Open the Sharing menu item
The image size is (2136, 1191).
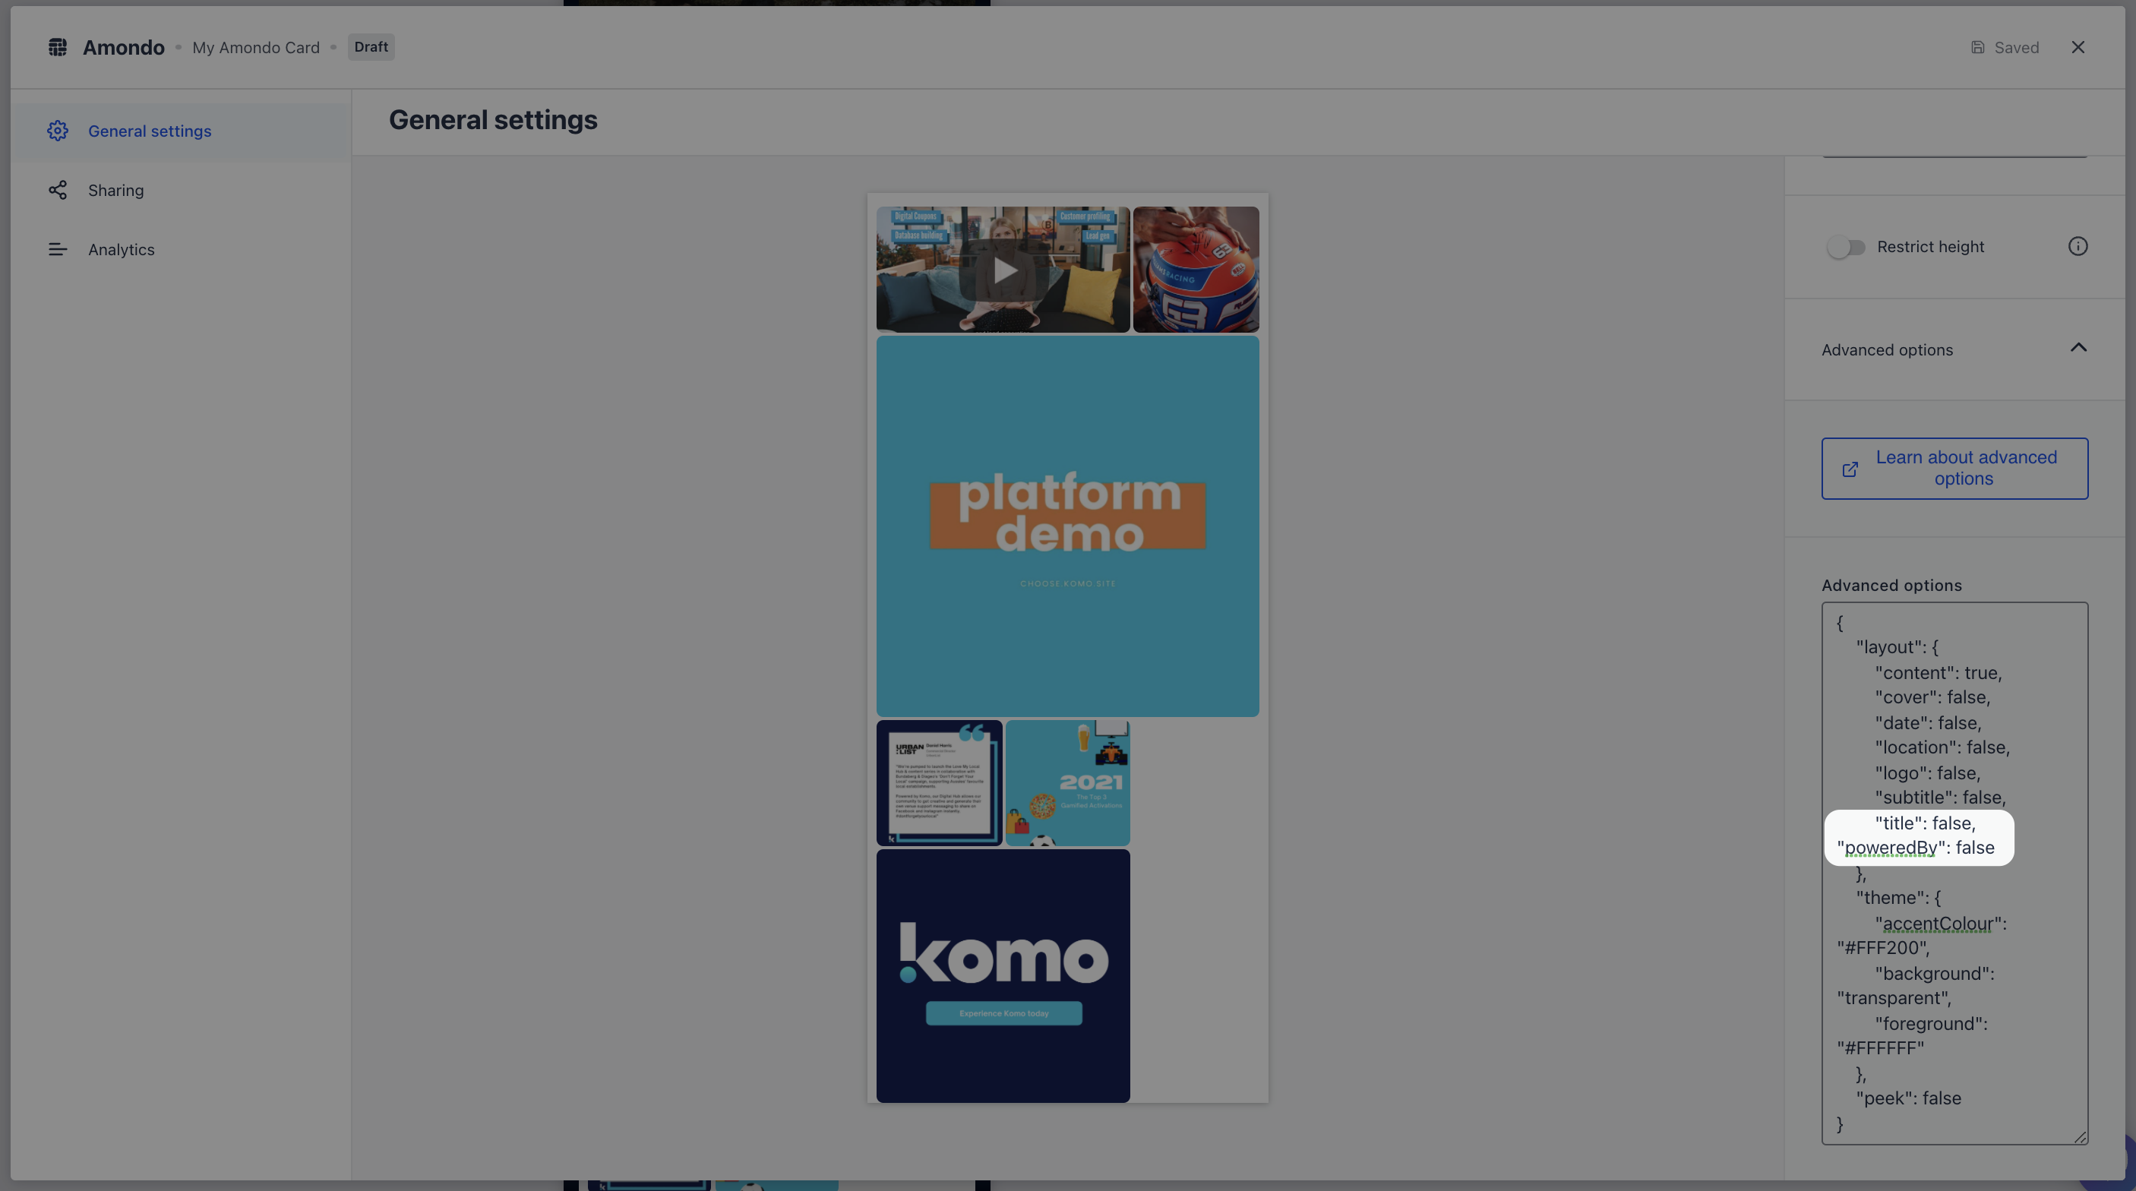[x=115, y=191]
